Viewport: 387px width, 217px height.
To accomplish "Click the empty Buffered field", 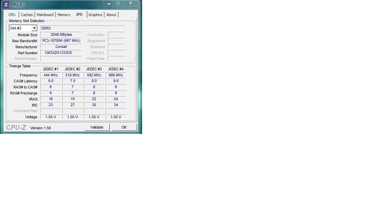I will click(x=117, y=47).
